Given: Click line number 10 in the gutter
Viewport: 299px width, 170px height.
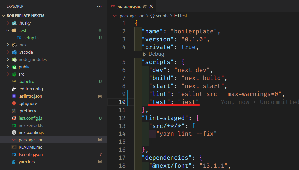Looking at the screenshot, I should point(122,102).
